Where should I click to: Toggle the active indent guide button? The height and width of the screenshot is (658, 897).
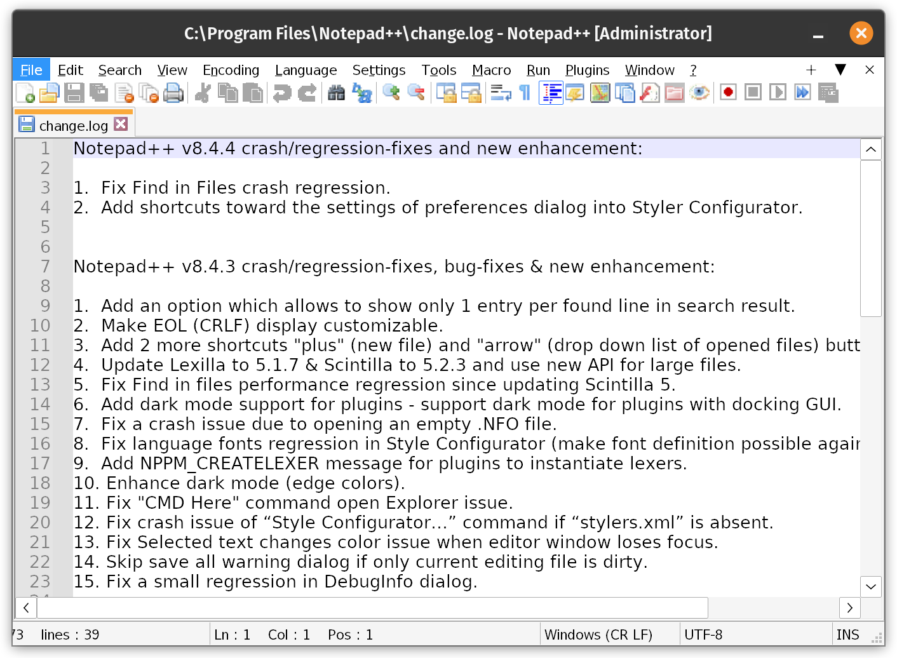(550, 93)
